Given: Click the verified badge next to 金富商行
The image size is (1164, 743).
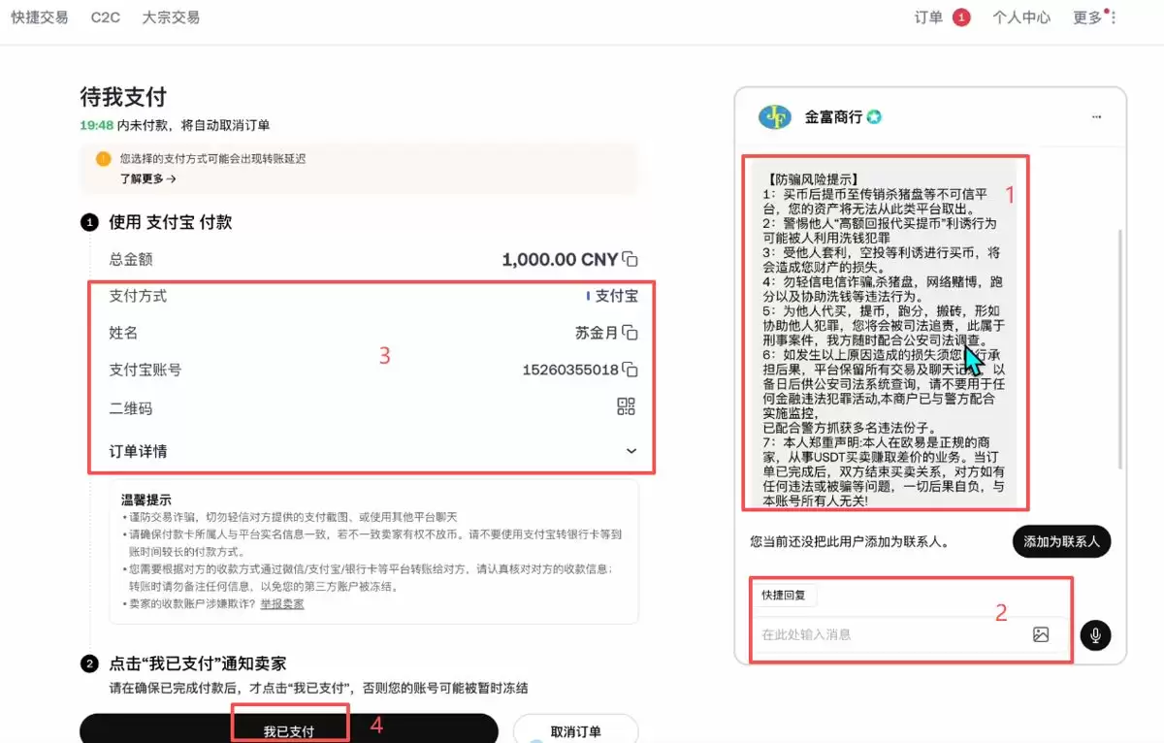Looking at the screenshot, I should (x=872, y=116).
